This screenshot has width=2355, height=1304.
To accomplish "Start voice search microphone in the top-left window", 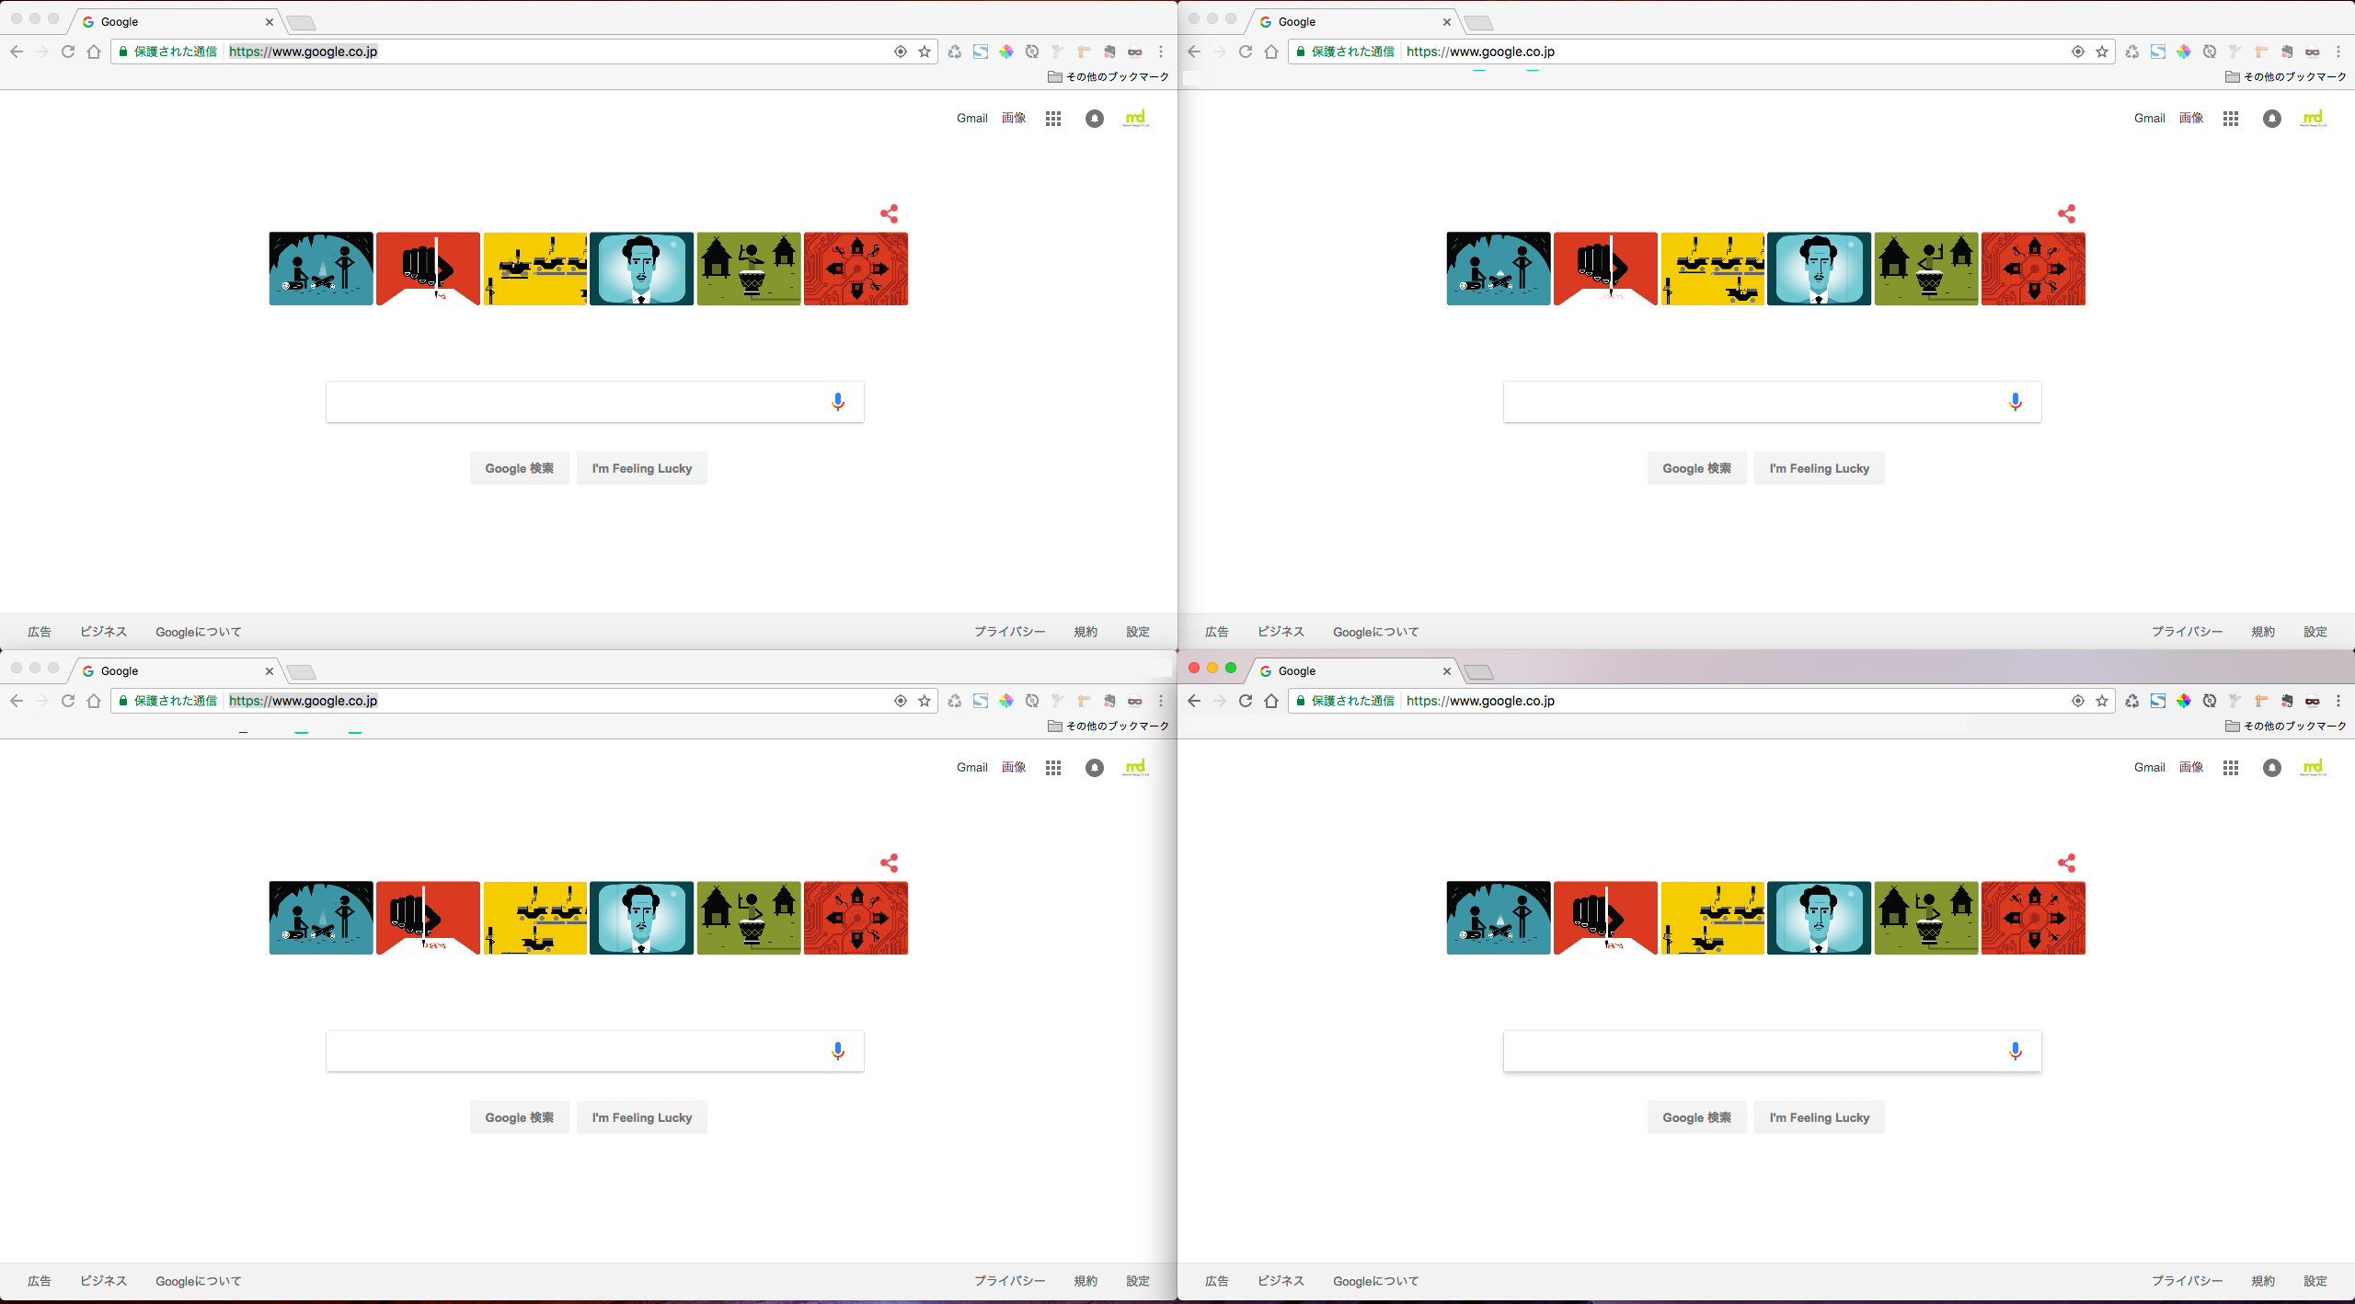I will [x=838, y=402].
